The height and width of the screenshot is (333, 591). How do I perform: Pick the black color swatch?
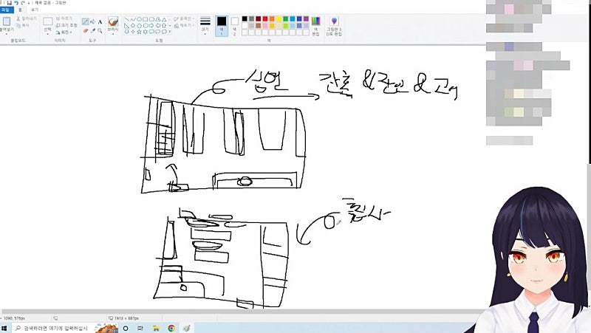point(245,19)
